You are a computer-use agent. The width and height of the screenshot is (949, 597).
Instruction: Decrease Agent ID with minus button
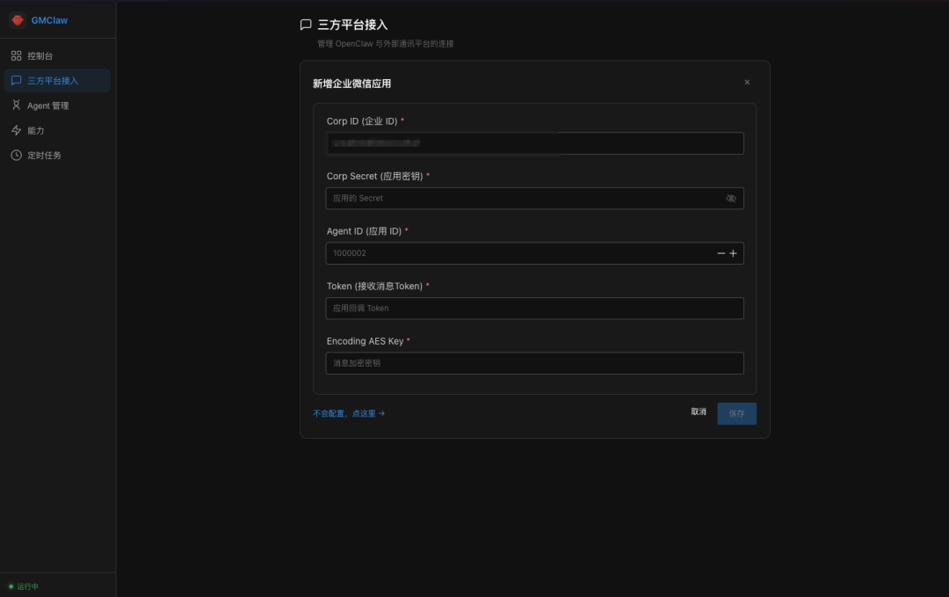pos(721,253)
